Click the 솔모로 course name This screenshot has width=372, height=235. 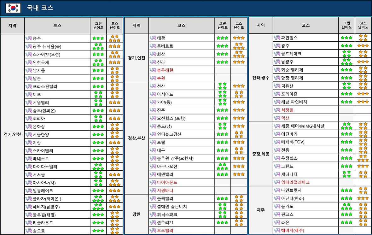(x=39, y=231)
